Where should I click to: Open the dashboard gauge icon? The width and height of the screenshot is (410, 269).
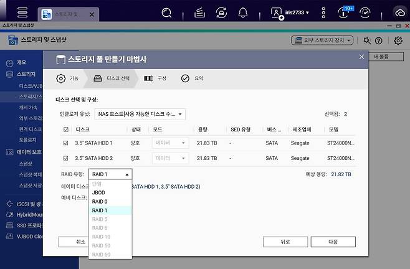point(365,12)
